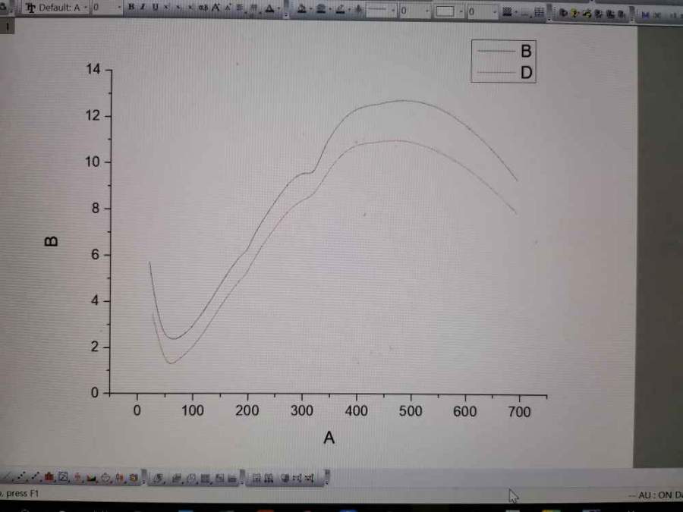Click the line plus symbol plot icon
Screen dimensions: 683x512
click(35, 477)
